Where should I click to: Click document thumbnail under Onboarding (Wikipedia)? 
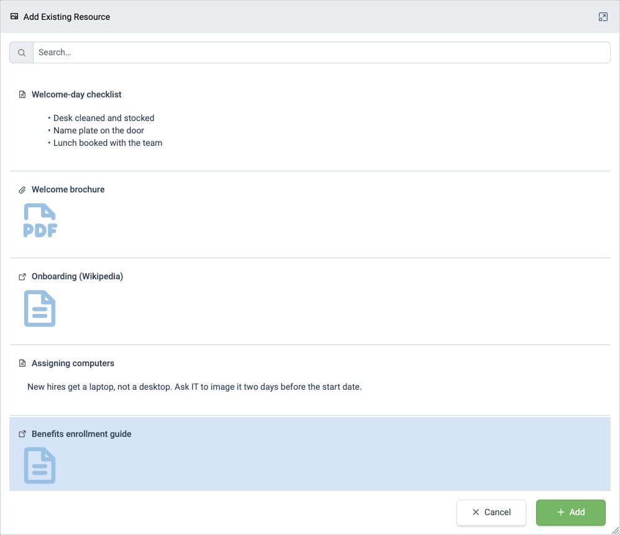pyautogui.click(x=40, y=308)
